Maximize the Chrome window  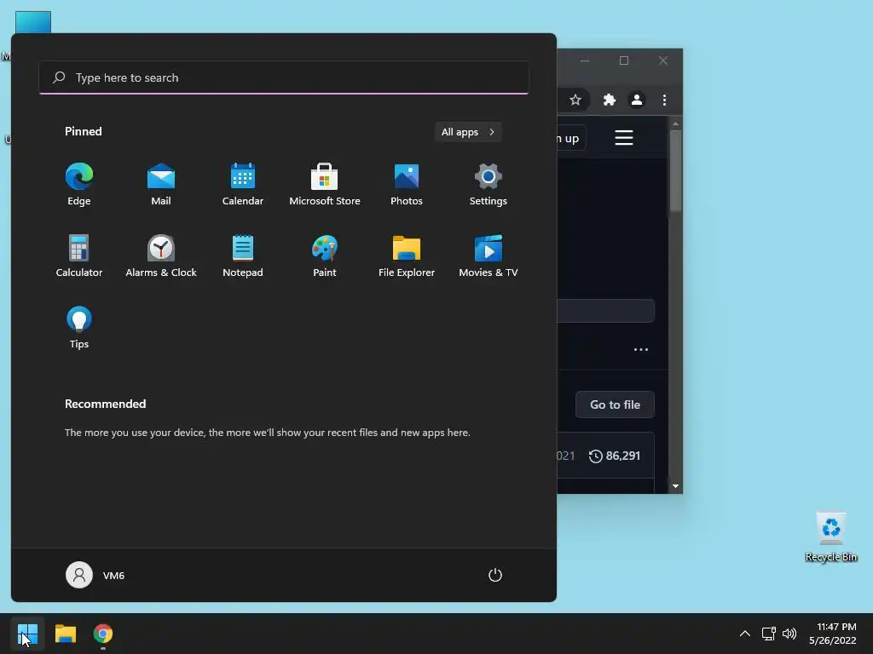(623, 60)
